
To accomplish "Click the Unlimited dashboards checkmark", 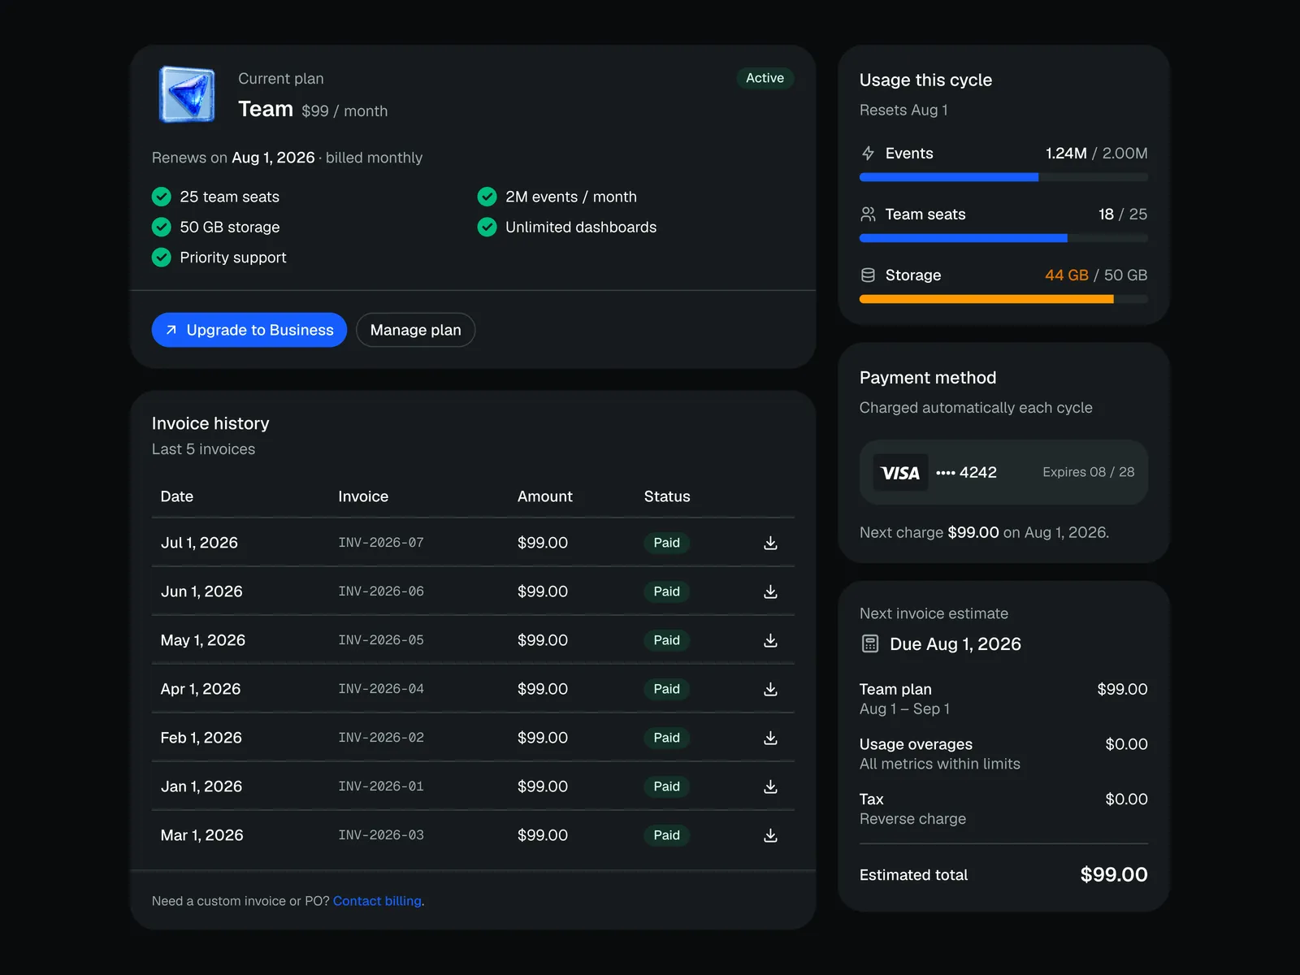I will [x=487, y=227].
